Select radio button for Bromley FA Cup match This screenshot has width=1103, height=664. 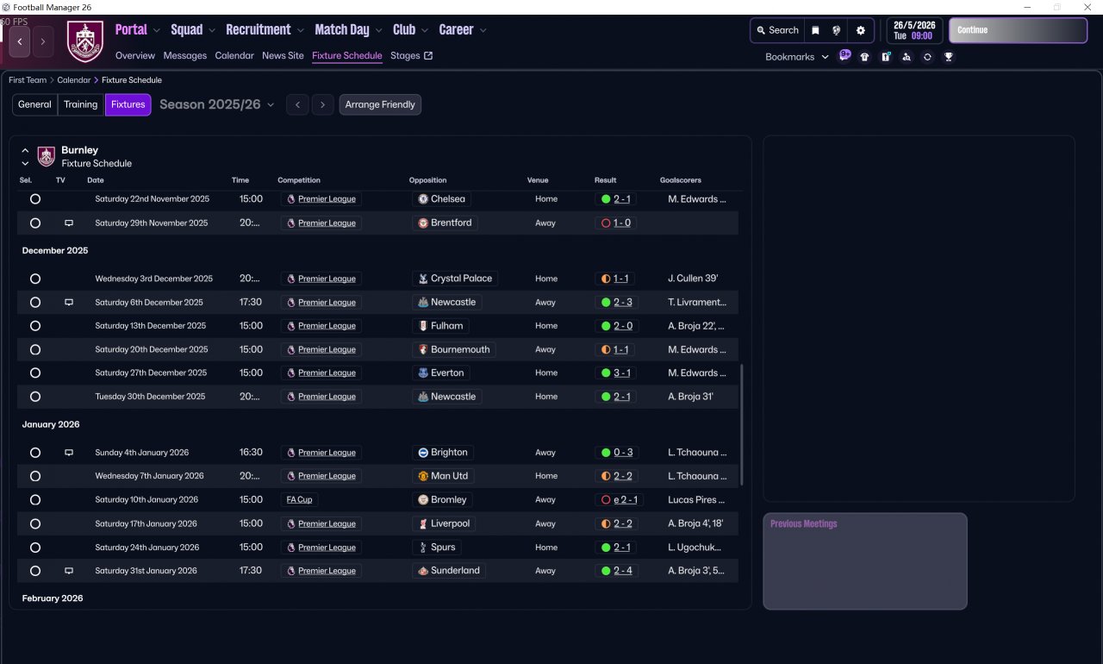[x=35, y=500]
